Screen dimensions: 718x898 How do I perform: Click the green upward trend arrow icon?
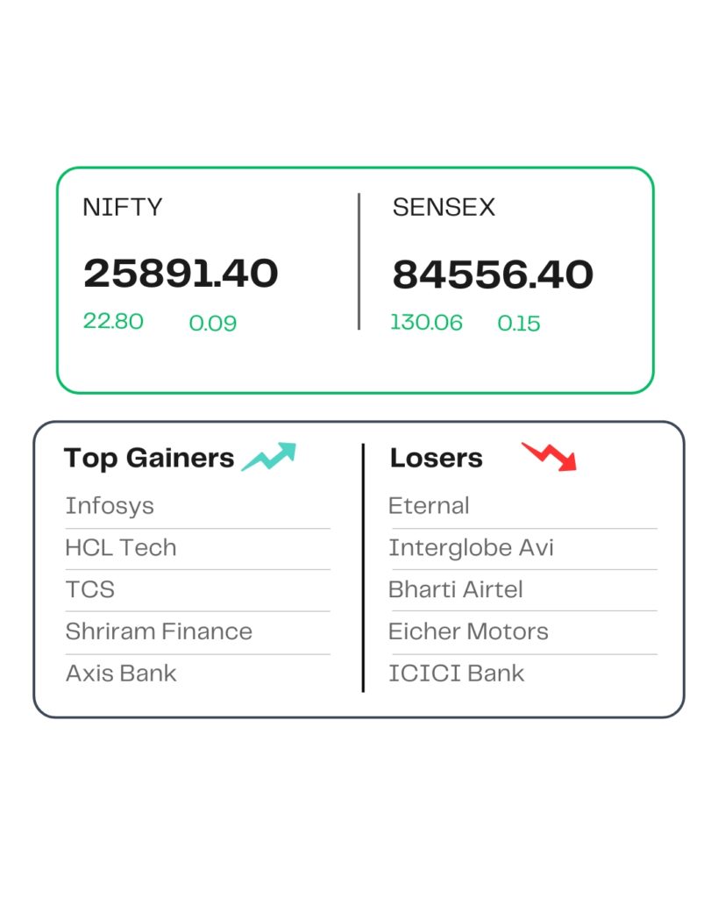pyautogui.click(x=269, y=457)
